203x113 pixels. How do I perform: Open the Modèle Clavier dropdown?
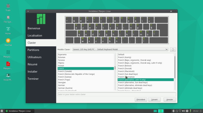[x=120, y=49]
